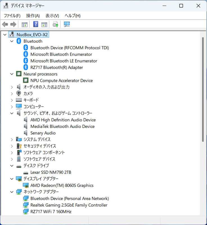This screenshot has height=225, width=207.
Task: Select Microsoft Bluetooth Enumerator
Action: pyautogui.click(x=61, y=54)
